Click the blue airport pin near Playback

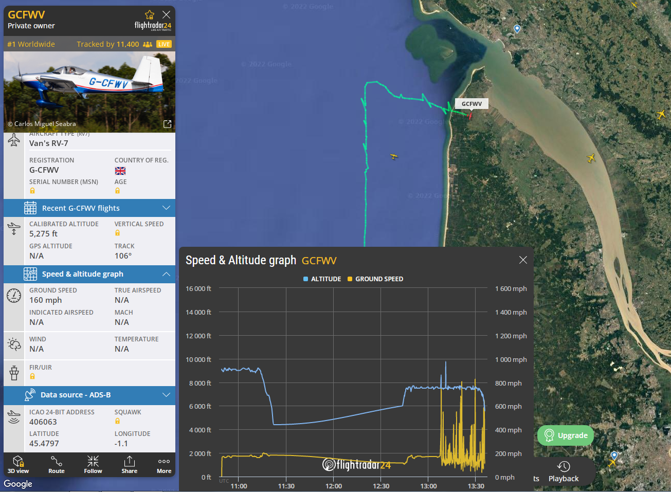click(614, 456)
